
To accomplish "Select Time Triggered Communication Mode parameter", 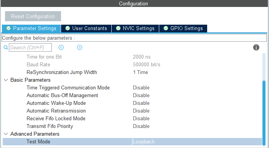I will [x=68, y=87].
